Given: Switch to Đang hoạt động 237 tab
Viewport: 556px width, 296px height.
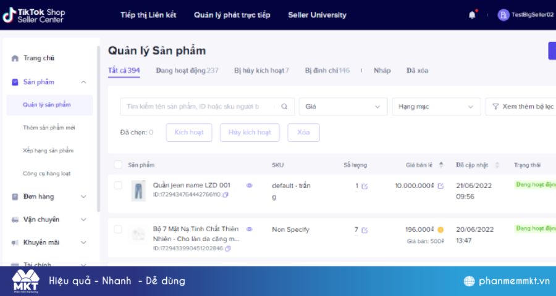Looking at the screenshot, I should click(x=187, y=70).
